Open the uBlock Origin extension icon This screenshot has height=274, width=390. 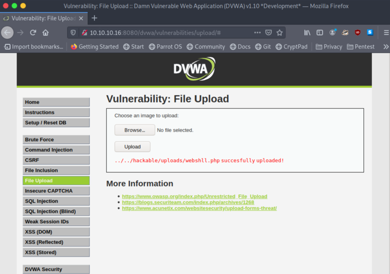358,32
